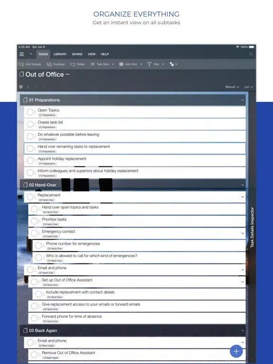Click the 01 Preparations tag under Open Topics
This screenshot has width=273, height=364.
47,115
